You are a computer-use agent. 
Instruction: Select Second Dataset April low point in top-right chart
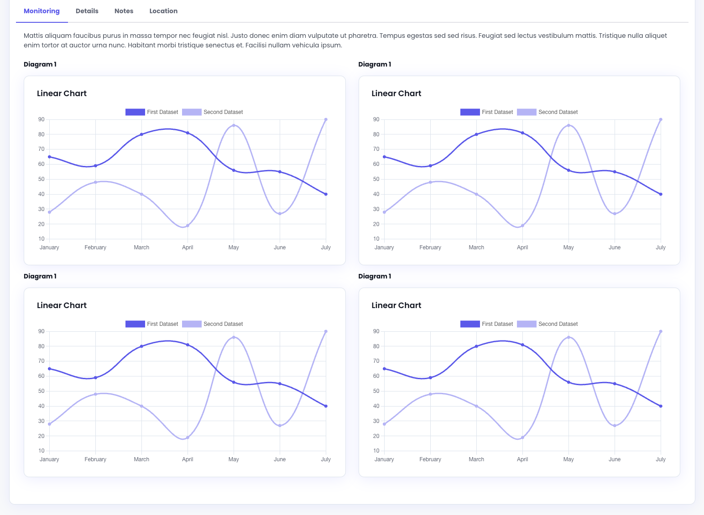(x=522, y=226)
